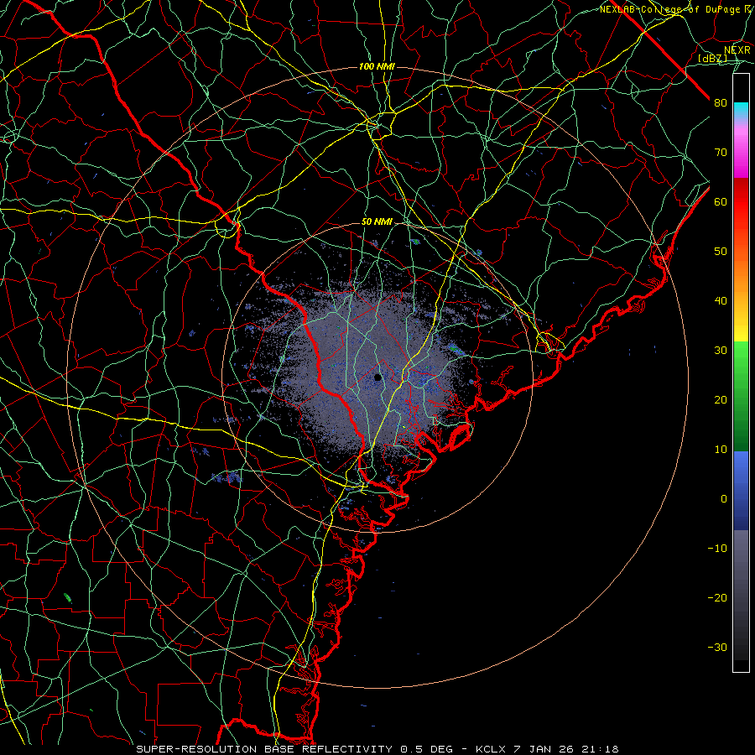Viewport: 755px width, 755px height.
Task: Click the 80 value on the dBZ scale
Action: (721, 102)
